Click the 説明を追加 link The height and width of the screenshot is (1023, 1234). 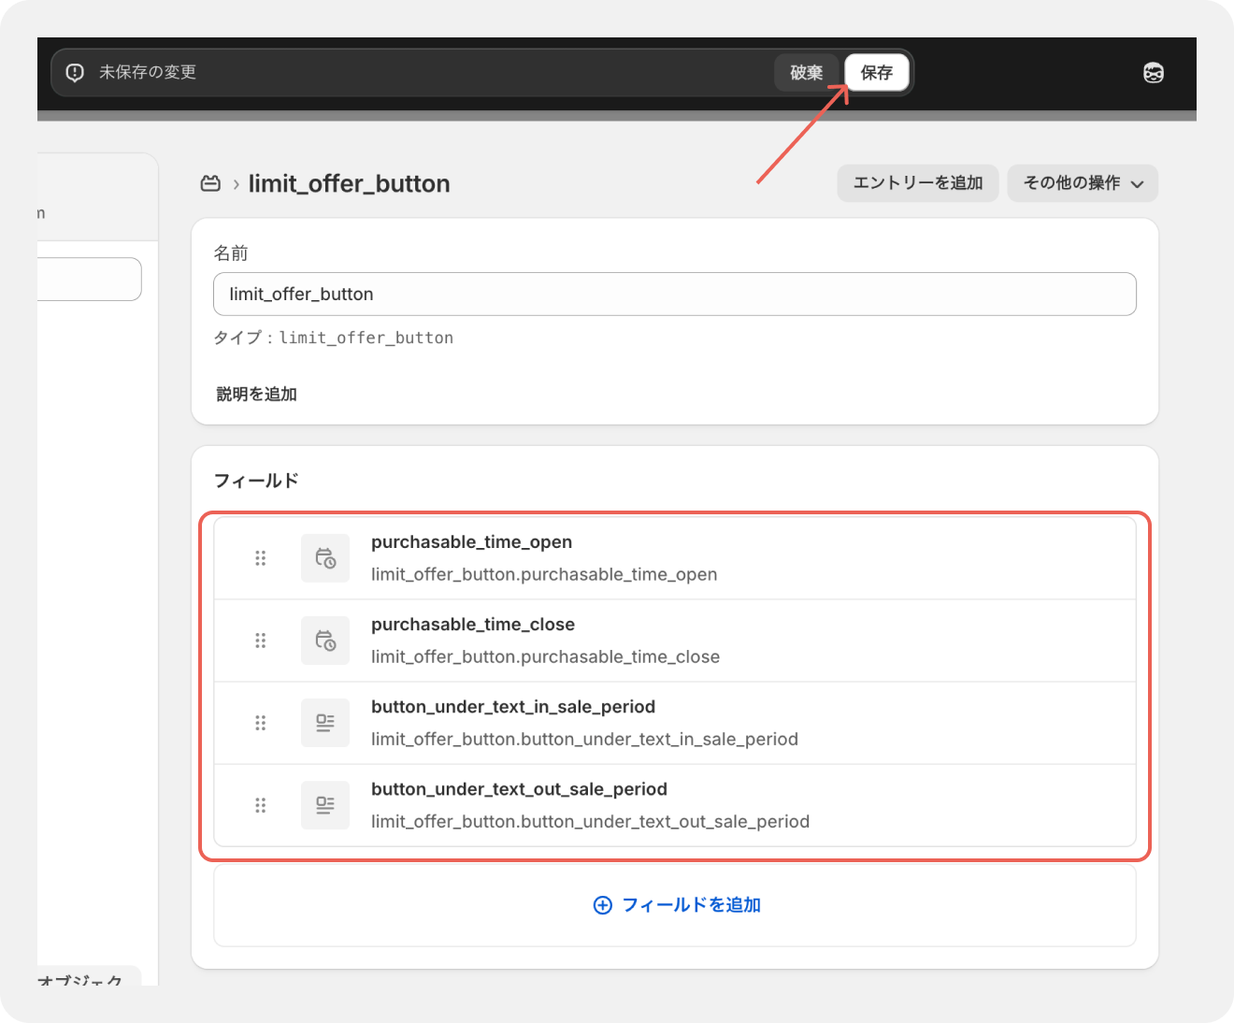(x=256, y=395)
